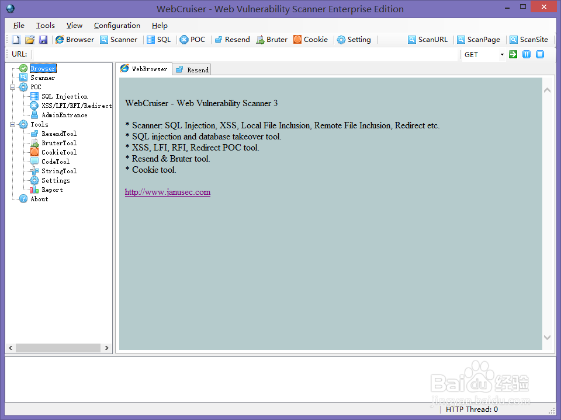Viewport: 561px width, 420px height.
Task: Open the Help menu
Action: 160,26
